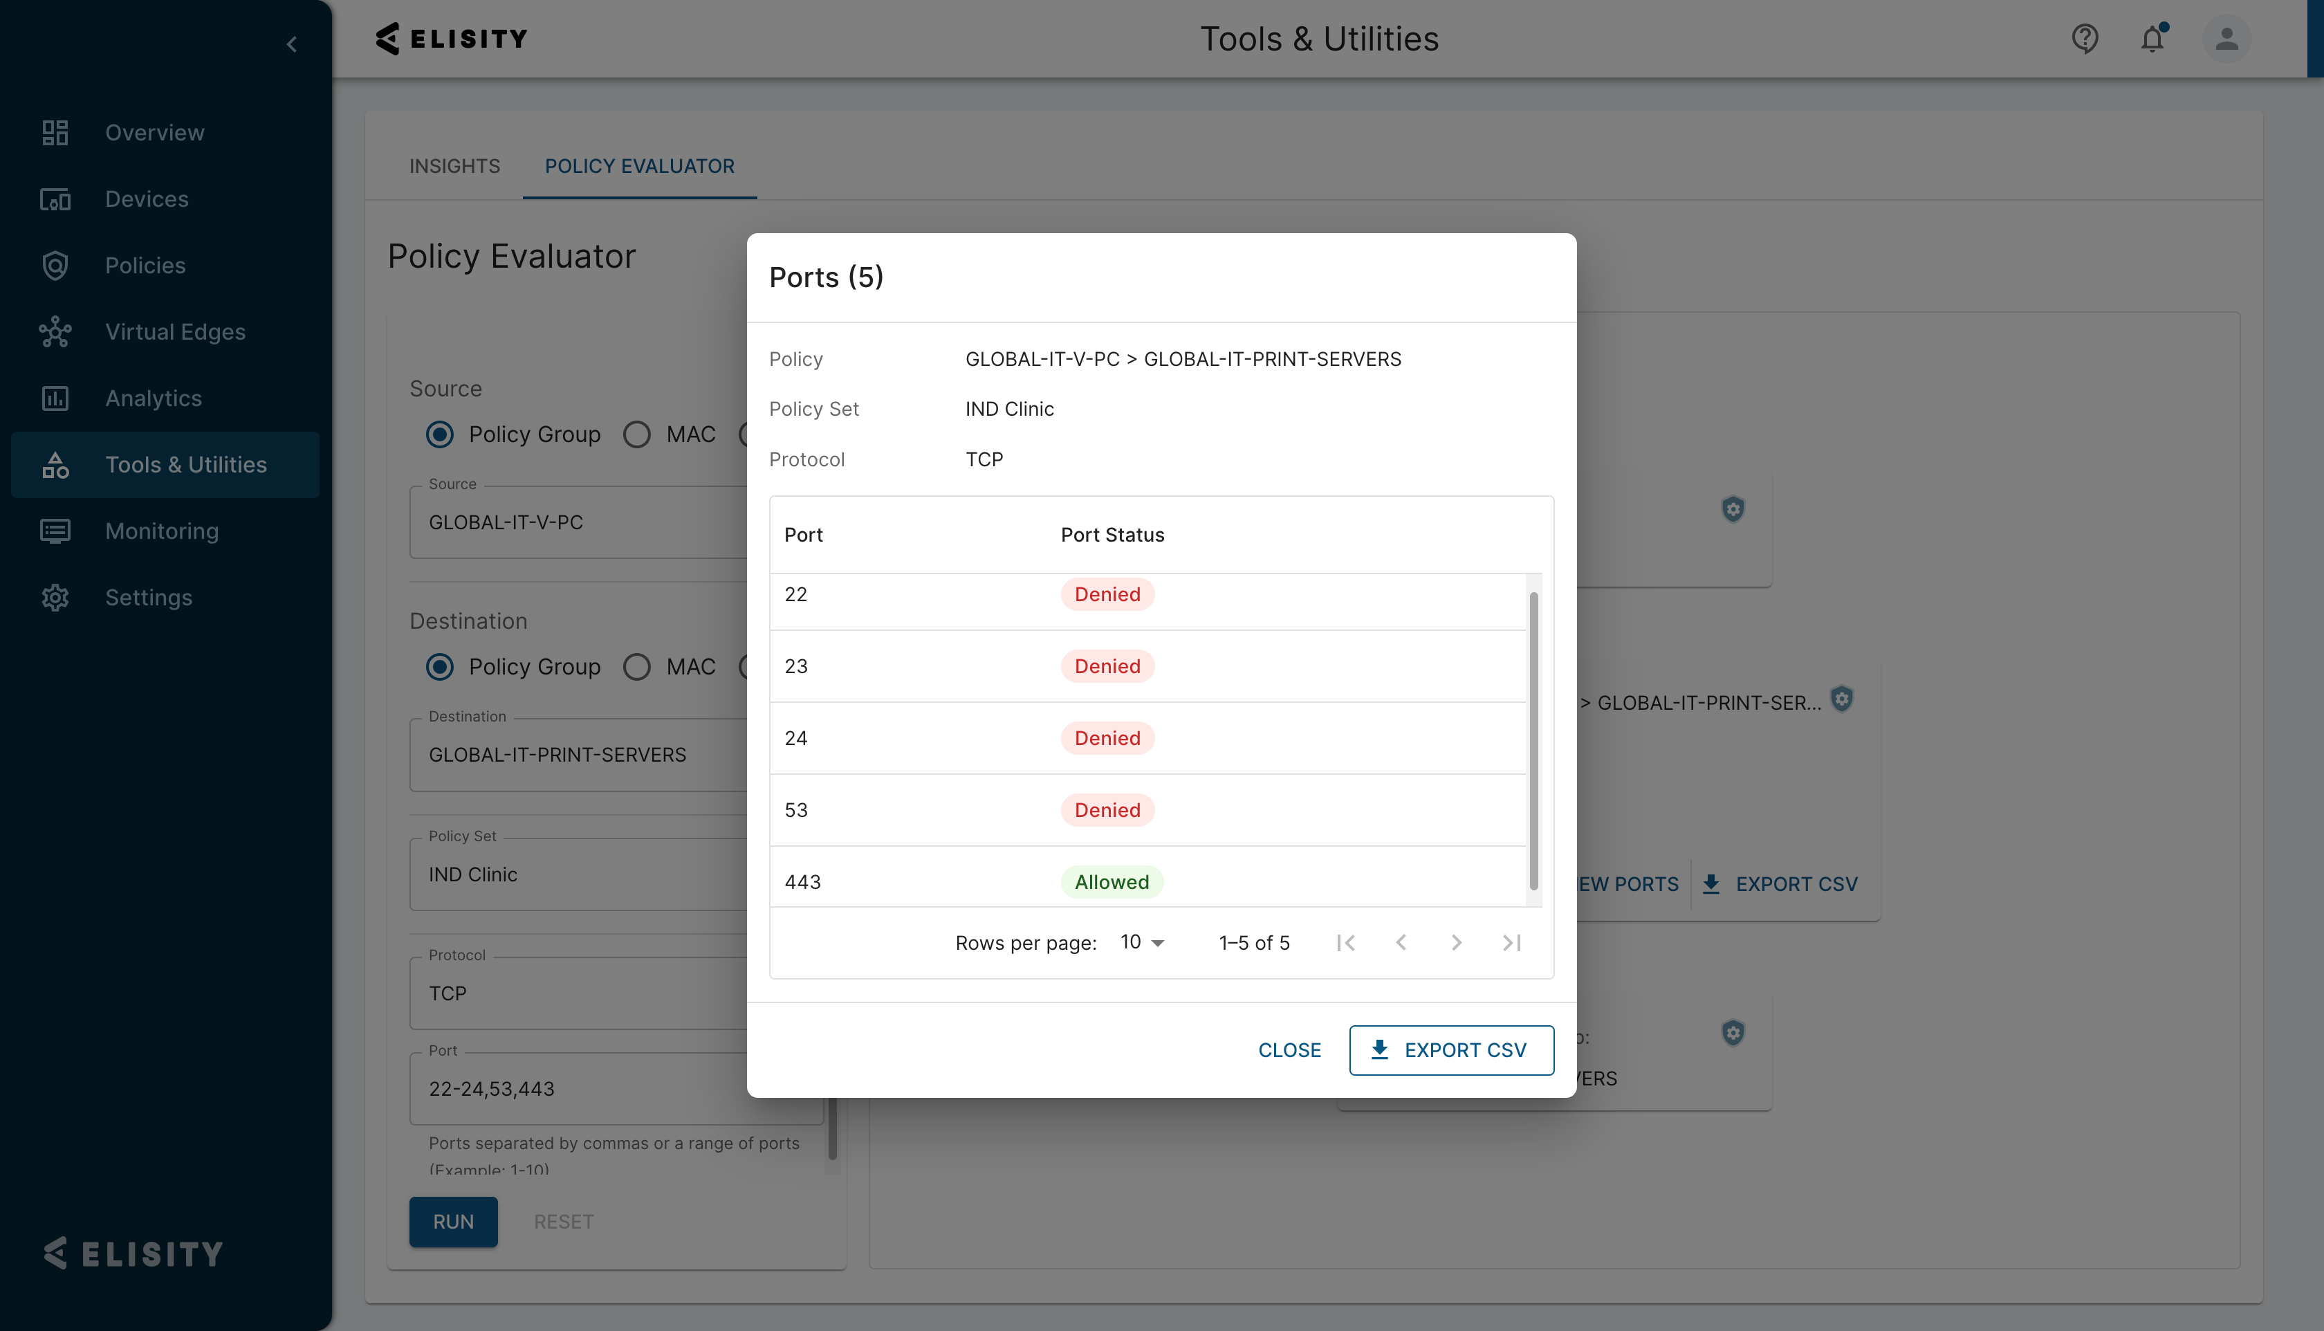Click the Ports table vertical scrollbar

(x=1533, y=740)
